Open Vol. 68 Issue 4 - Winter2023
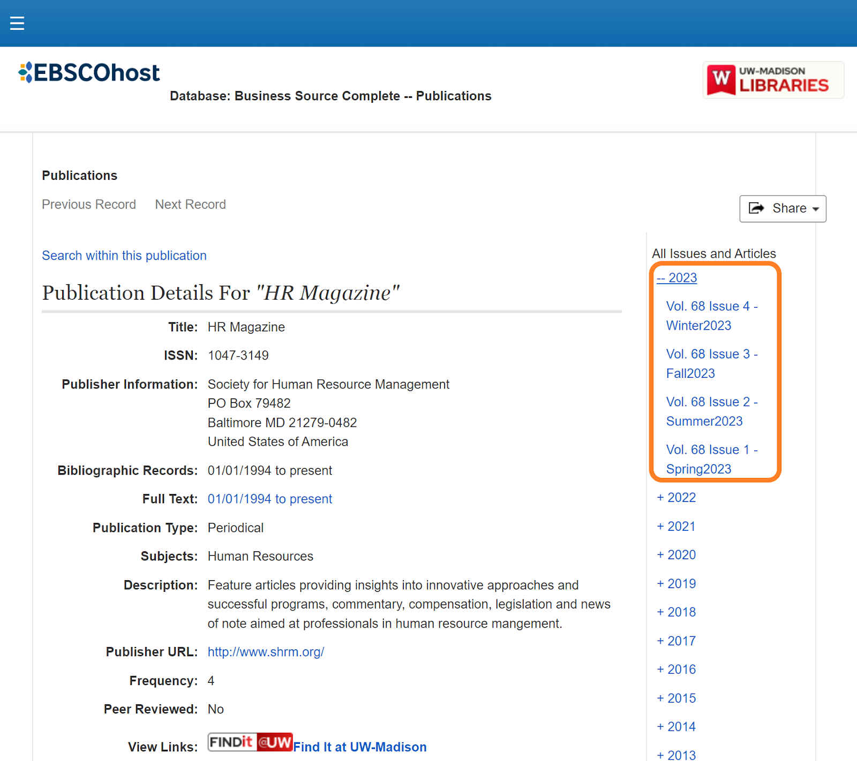Image resolution: width=857 pixels, height=761 pixels. (712, 316)
